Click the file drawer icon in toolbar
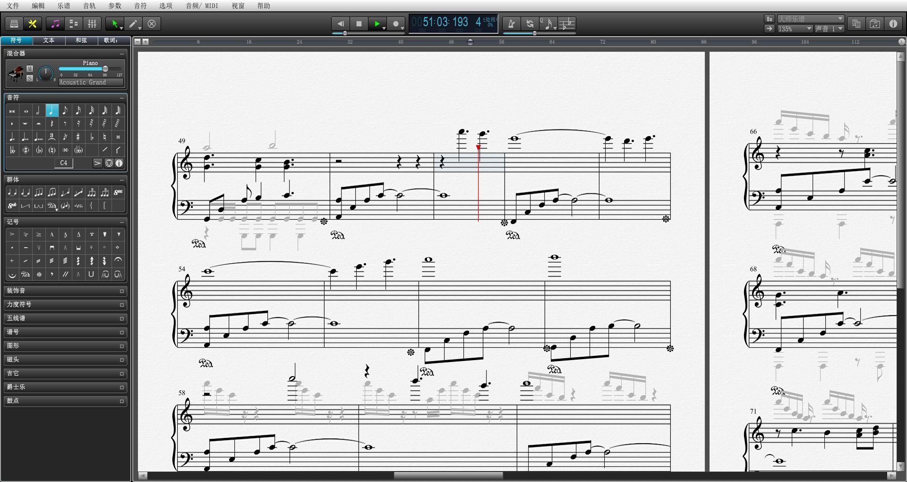The width and height of the screenshot is (907, 482). click(x=14, y=24)
